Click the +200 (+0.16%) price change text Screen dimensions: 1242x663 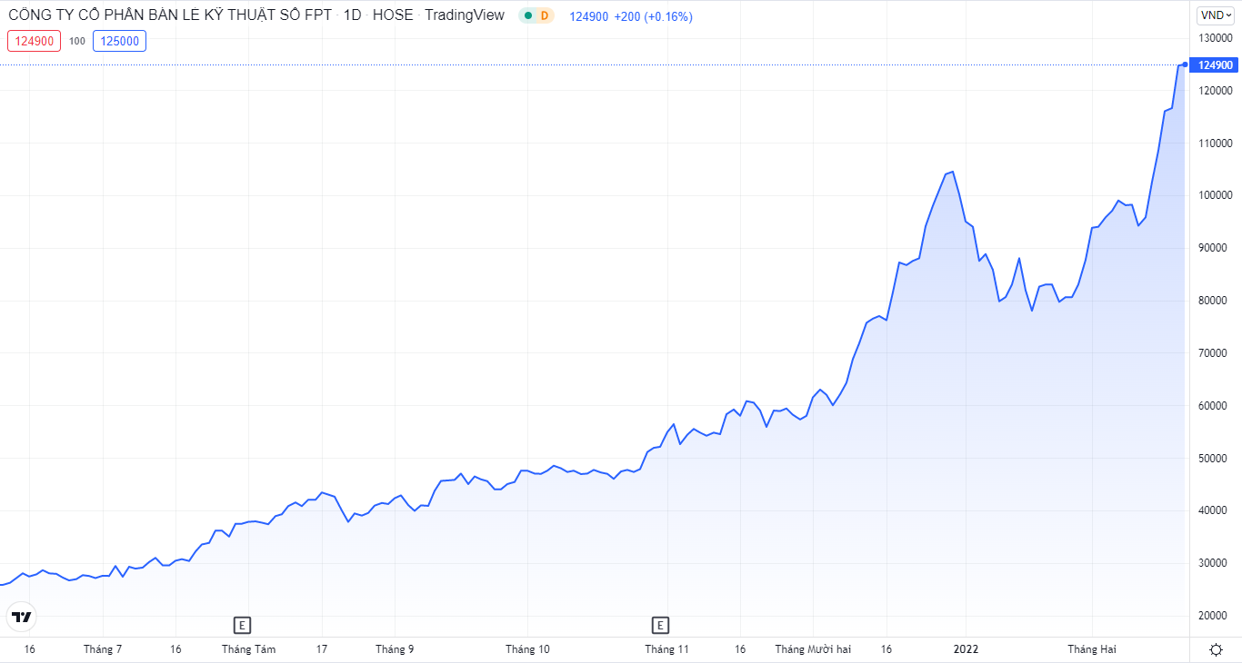pyautogui.click(x=652, y=16)
